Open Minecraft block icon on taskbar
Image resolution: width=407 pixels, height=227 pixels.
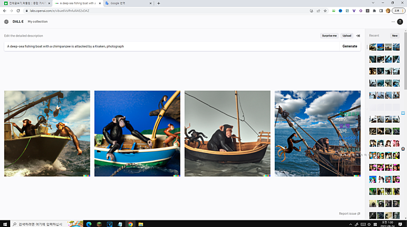[99, 224]
